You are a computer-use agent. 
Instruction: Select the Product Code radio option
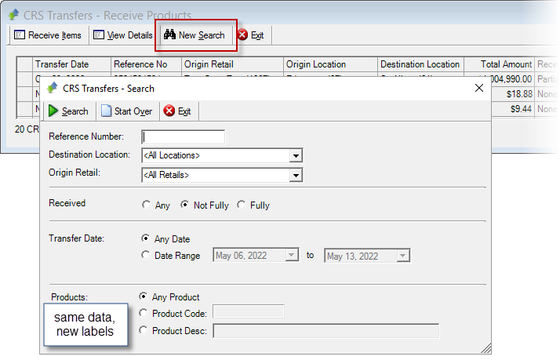pyautogui.click(x=144, y=313)
